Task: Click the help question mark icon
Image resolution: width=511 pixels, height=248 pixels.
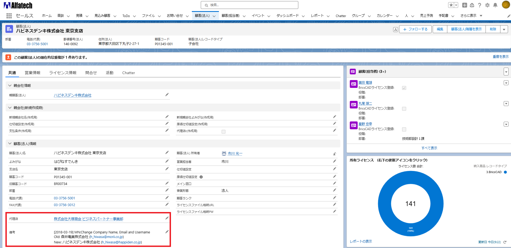Action: coord(480,5)
